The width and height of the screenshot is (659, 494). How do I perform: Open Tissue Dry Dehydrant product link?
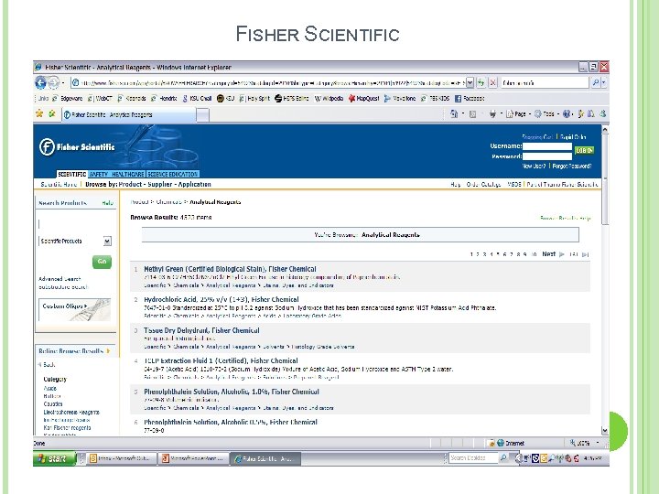pyautogui.click(x=201, y=330)
